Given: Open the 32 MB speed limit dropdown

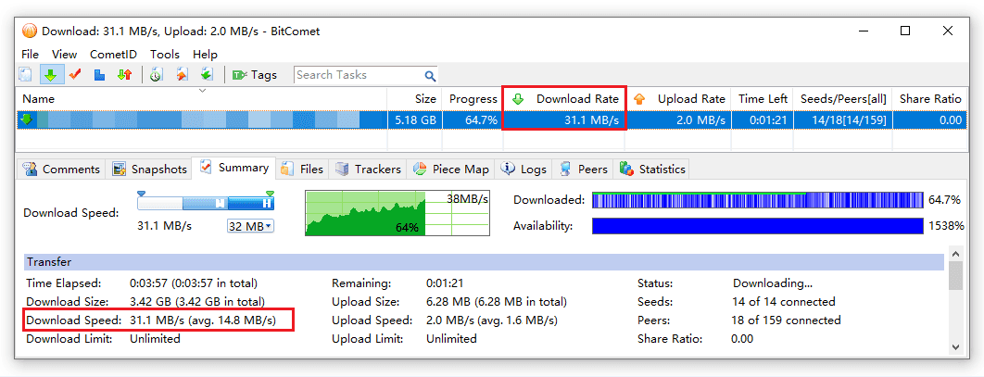Looking at the screenshot, I should [250, 226].
